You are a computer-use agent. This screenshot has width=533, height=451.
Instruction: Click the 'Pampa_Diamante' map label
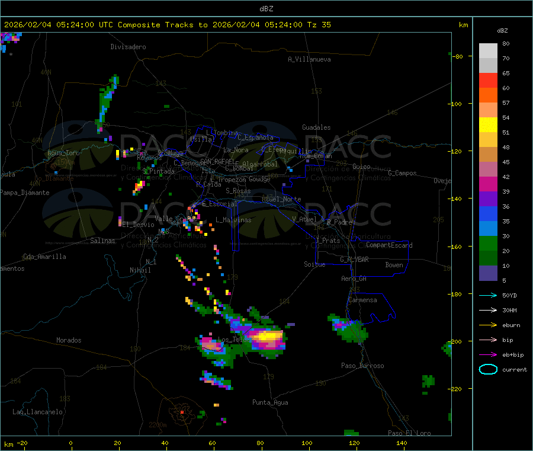[25, 193]
